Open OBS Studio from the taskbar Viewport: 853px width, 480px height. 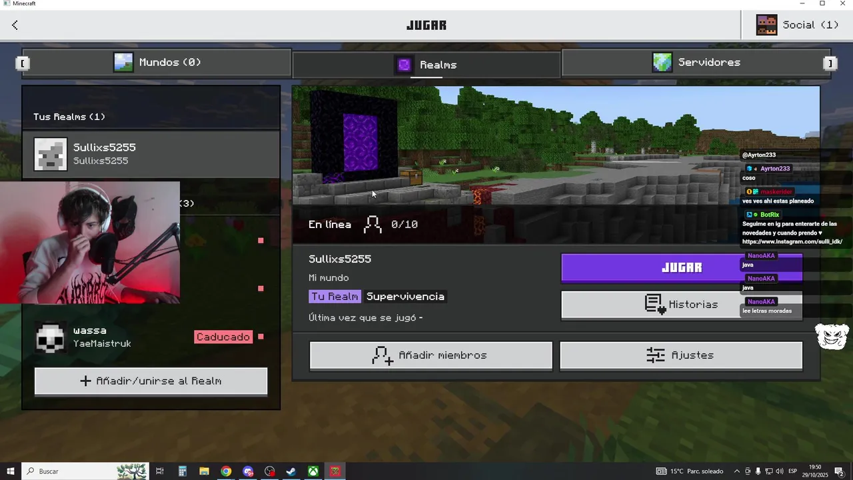click(269, 471)
